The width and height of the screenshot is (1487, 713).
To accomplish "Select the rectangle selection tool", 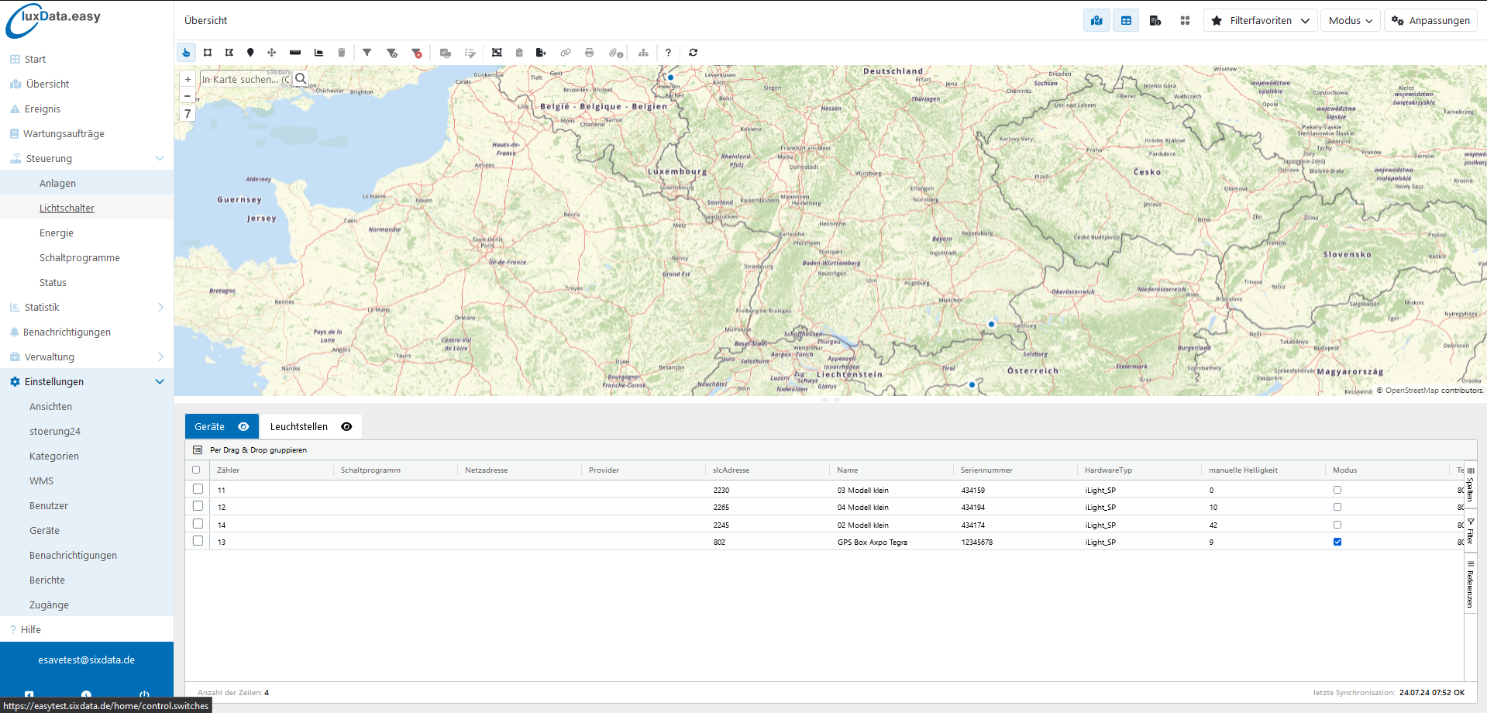I will pyautogui.click(x=208, y=53).
